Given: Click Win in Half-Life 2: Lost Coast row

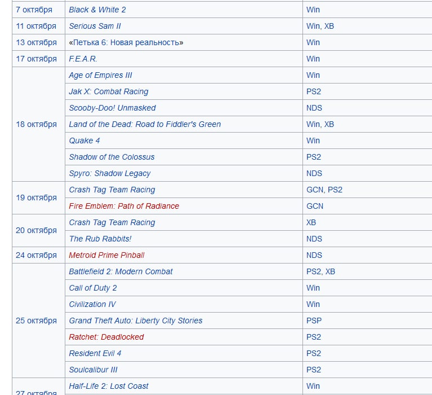Looking at the screenshot, I should [x=313, y=386].
